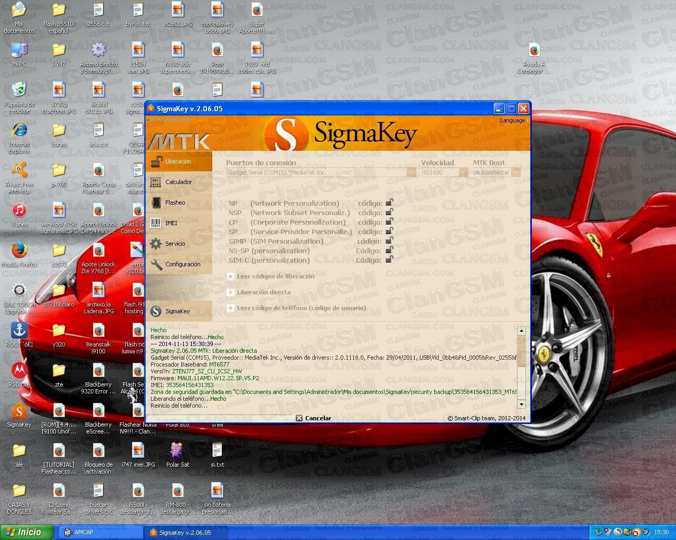676x540 pixels.
Task: Click the taskbar clock showing 15:30
Action: (661, 533)
